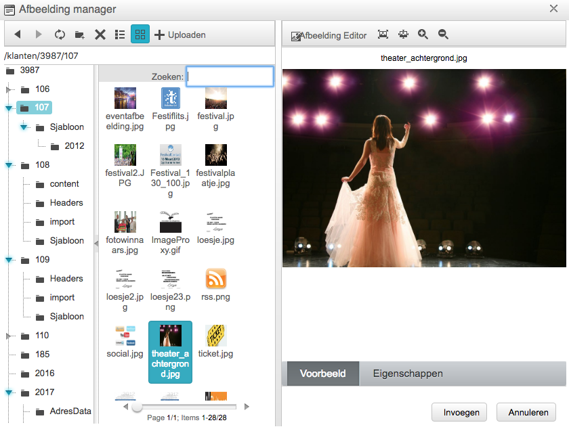Collapse folder 108 in the tree
The image size is (569, 429).
pos(9,165)
